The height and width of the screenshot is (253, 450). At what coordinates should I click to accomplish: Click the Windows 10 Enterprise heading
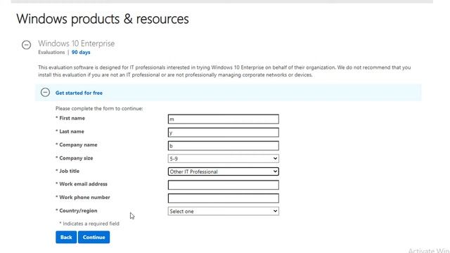pyautogui.click(x=77, y=44)
